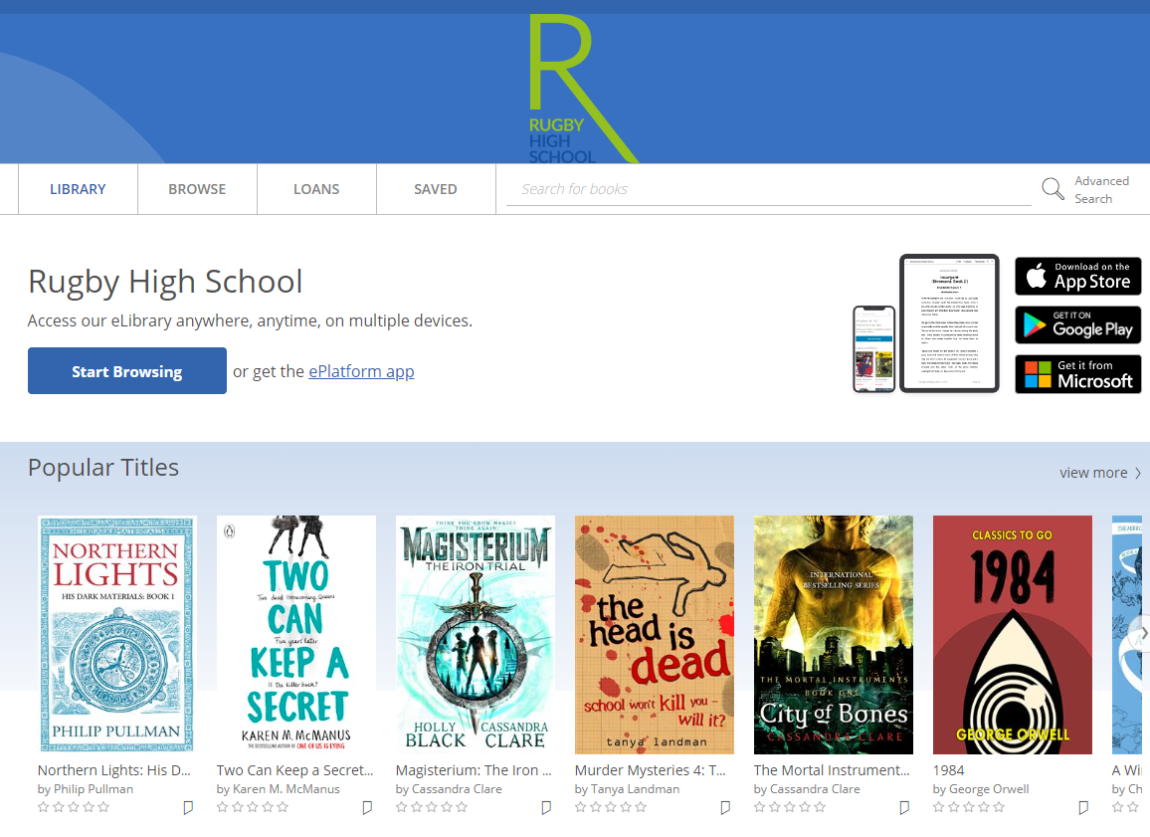This screenshot has width=1150, height=837.
Task: Select the Magisterium Iron Trial cover
Action: [x=476, y=635]
